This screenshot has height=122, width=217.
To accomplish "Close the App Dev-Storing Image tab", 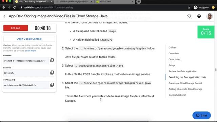I will click(51, 1).
